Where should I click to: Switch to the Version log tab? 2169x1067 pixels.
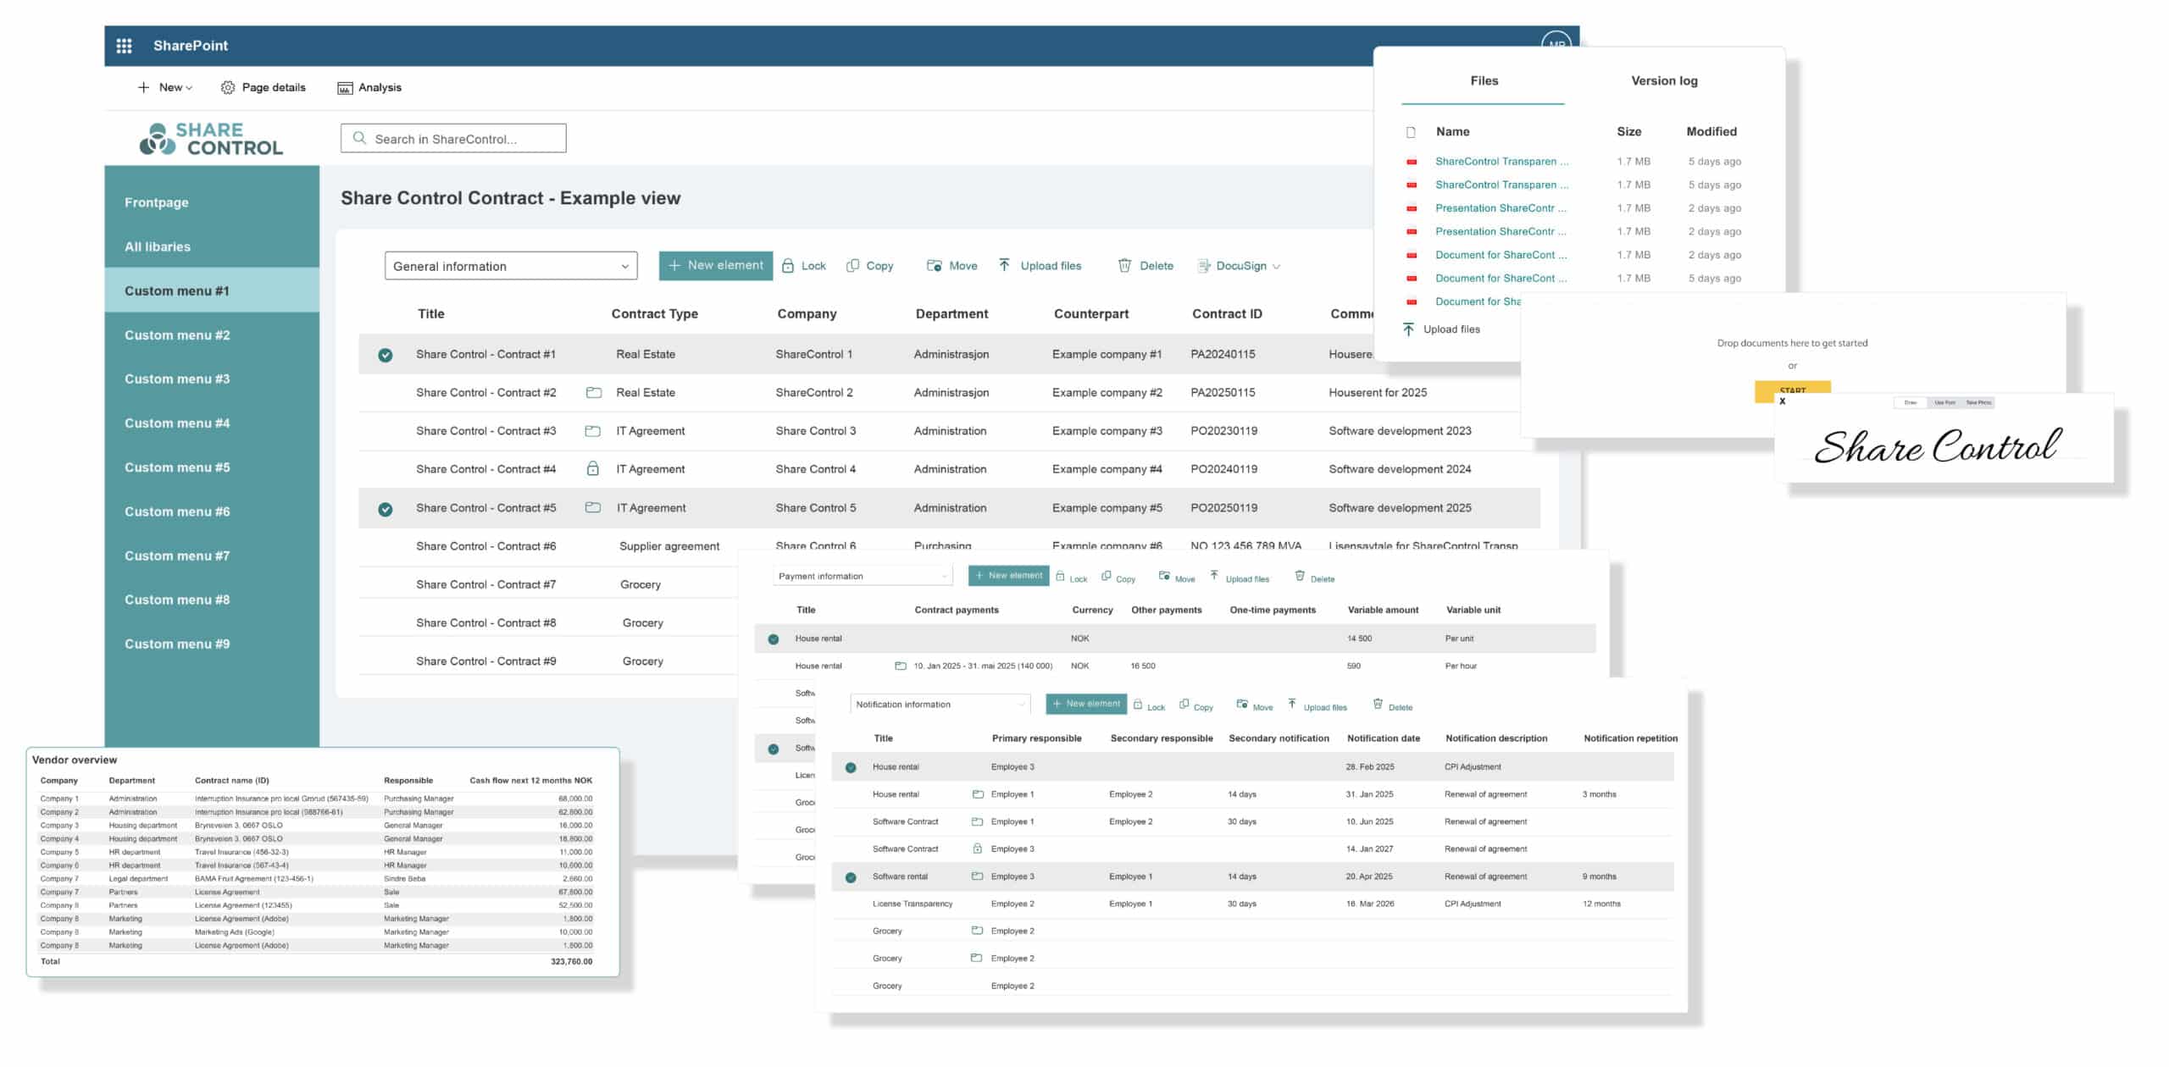(1664, 80)
